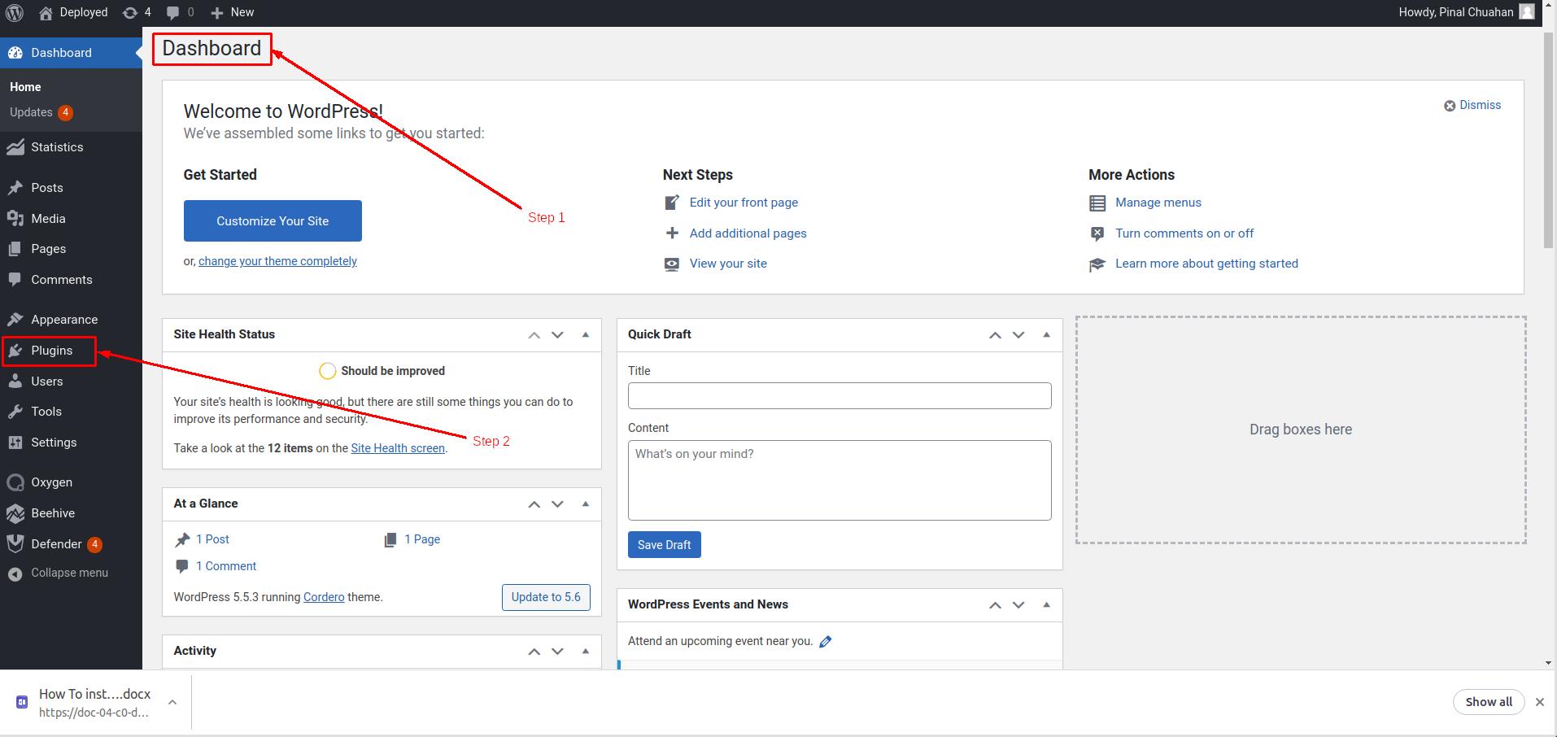Click Update to 5.6 button

pos(546,597)
